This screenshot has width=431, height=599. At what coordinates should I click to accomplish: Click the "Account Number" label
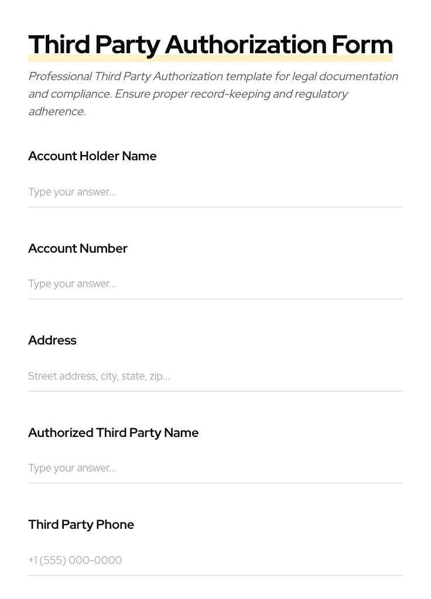78,249
